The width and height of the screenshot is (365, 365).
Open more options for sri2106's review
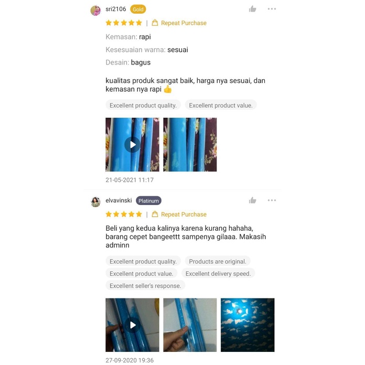coord(272,9)
